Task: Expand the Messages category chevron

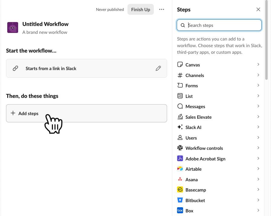Action: [258, 106]
